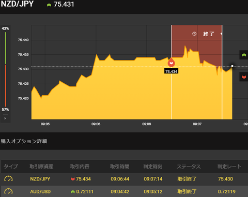Click 取引終了 status in AUD/USD row
The height and width of the screenshot is (197, 248).
[187, 192]
